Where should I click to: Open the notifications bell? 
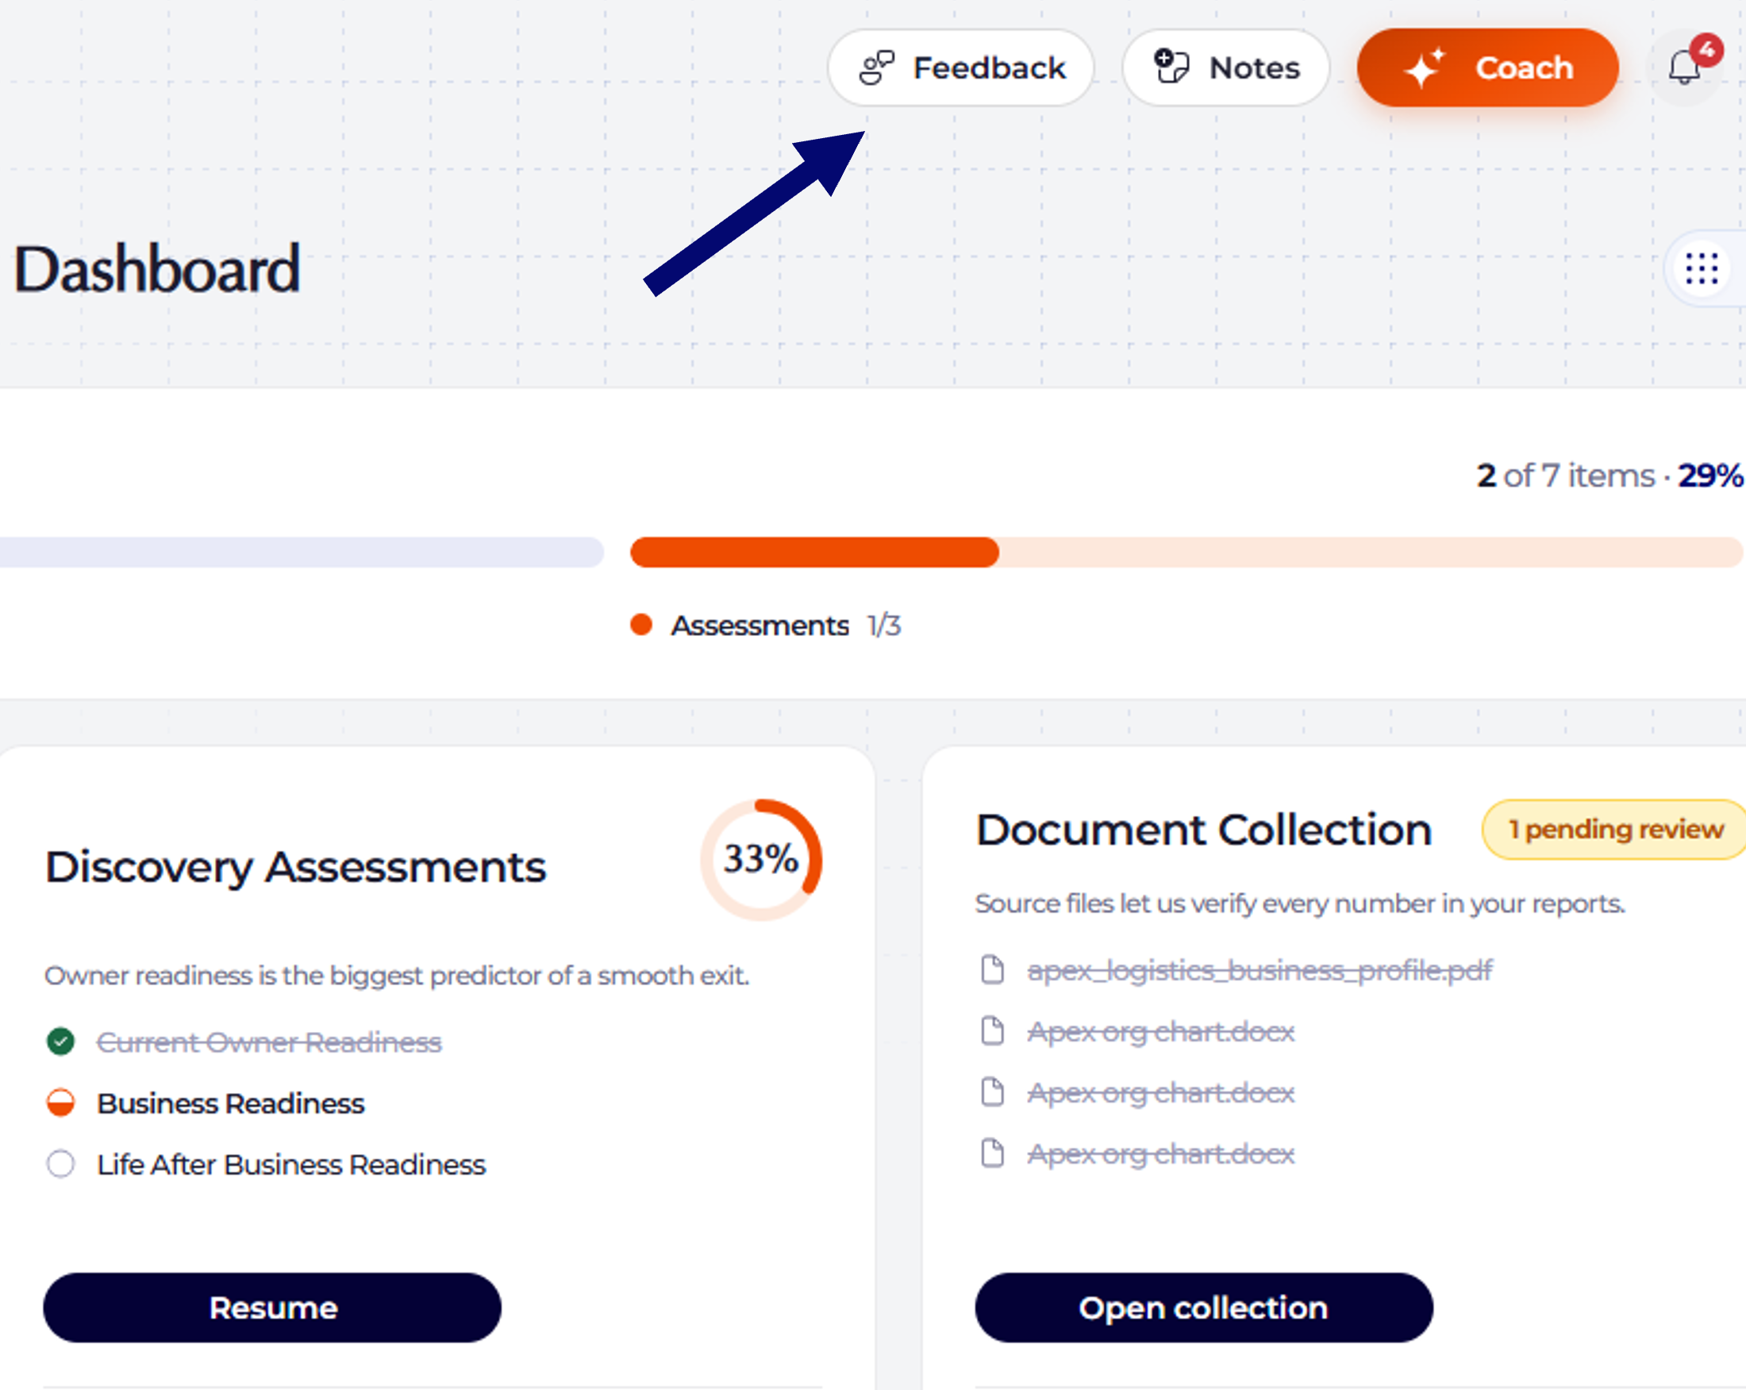pyautogui.click(x=1686, y=67)
